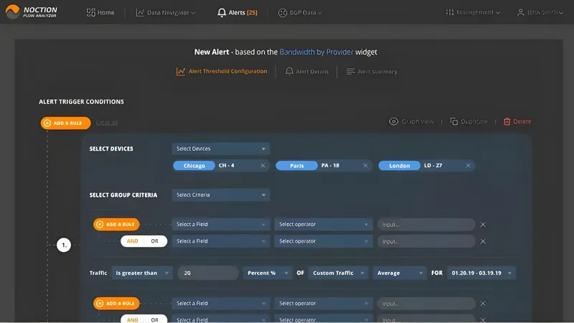Viewport: 574px width, 323px height.
Task: Open the Select Criteria dropdown
Action: point(220,195)
